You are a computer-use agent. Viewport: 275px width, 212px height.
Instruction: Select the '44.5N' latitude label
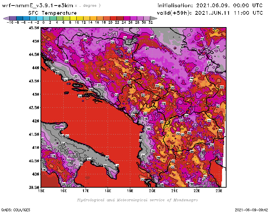34,55
